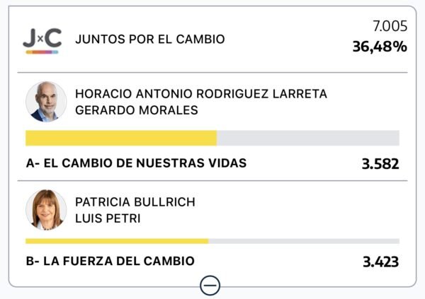The height and width of the screenshot is (299, 425).
Task: Click the 3.423 vote count
Action: pyautogui.click(x=380, y=262)
